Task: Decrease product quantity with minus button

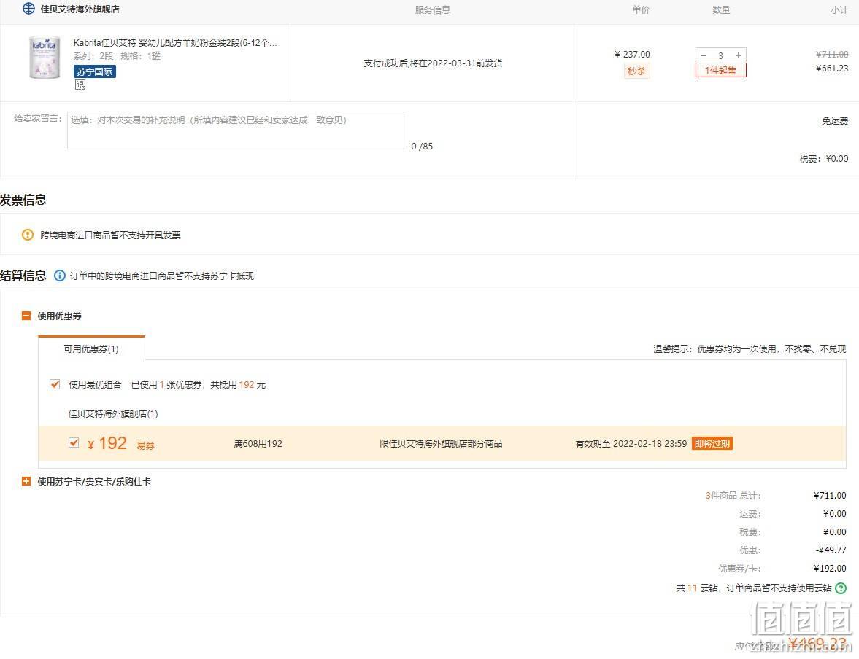Action: (x=704, y=55)
